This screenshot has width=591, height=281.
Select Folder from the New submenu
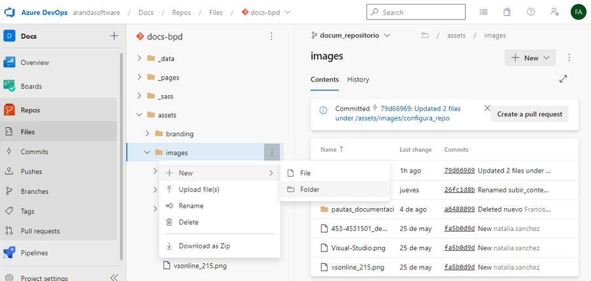tap(309, 190)
